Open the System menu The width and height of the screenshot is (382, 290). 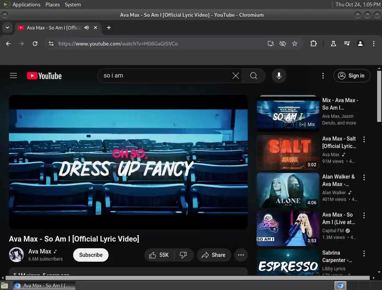pos(73,4)
